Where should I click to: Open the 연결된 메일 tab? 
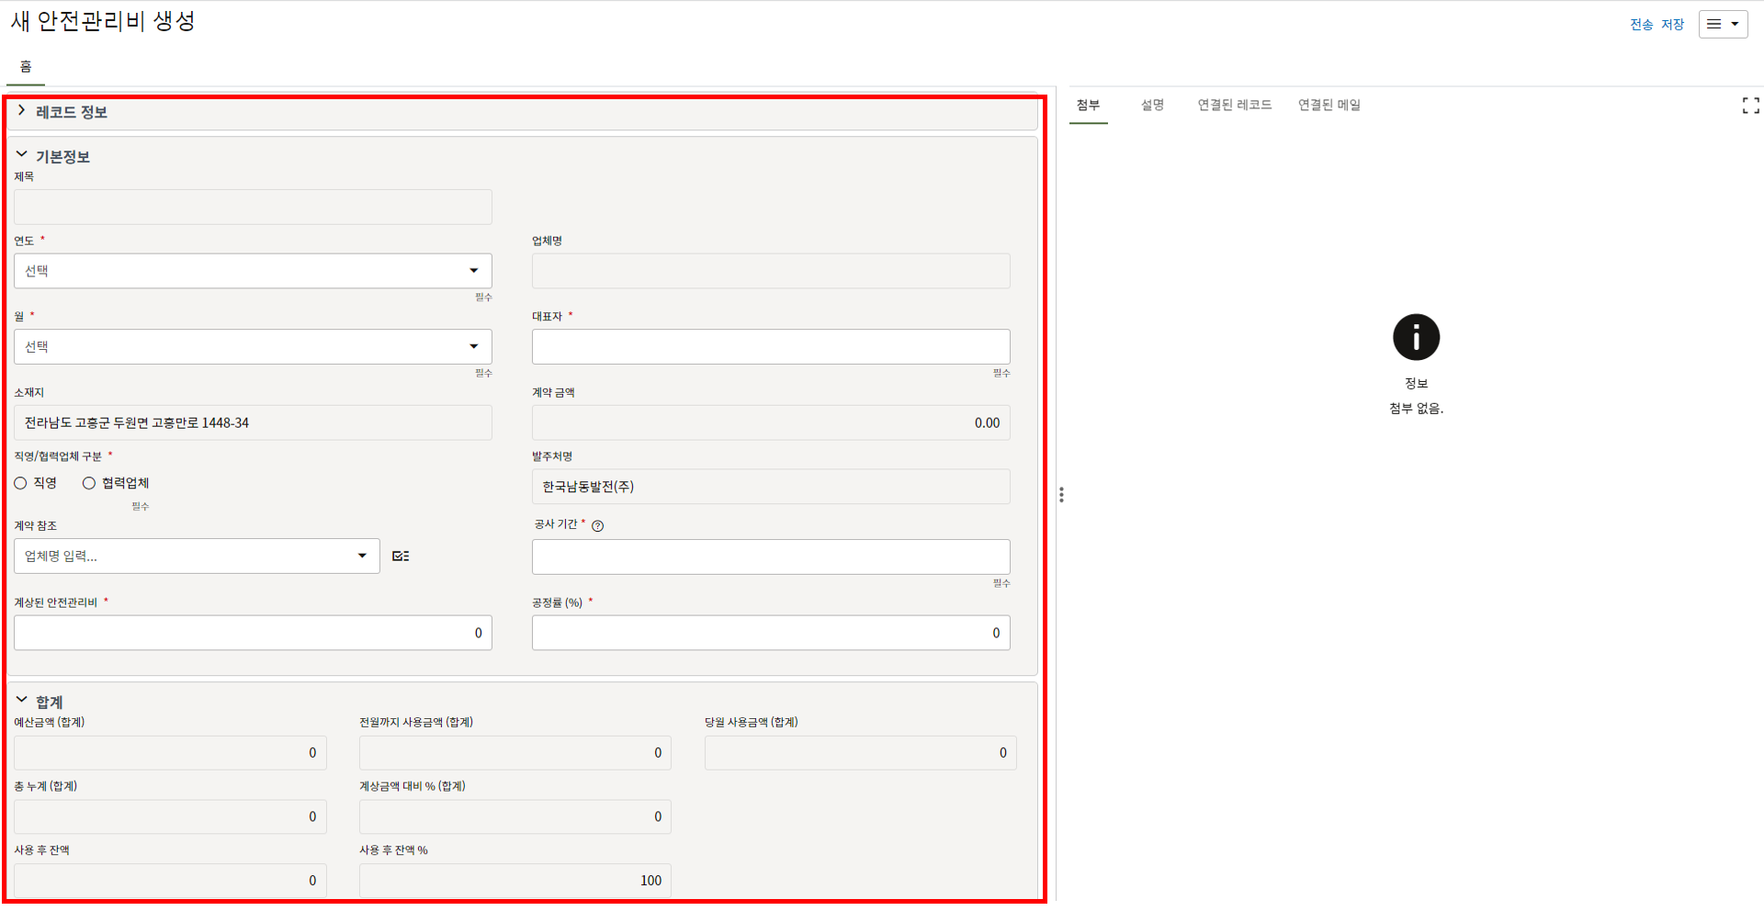[1329, 106]
